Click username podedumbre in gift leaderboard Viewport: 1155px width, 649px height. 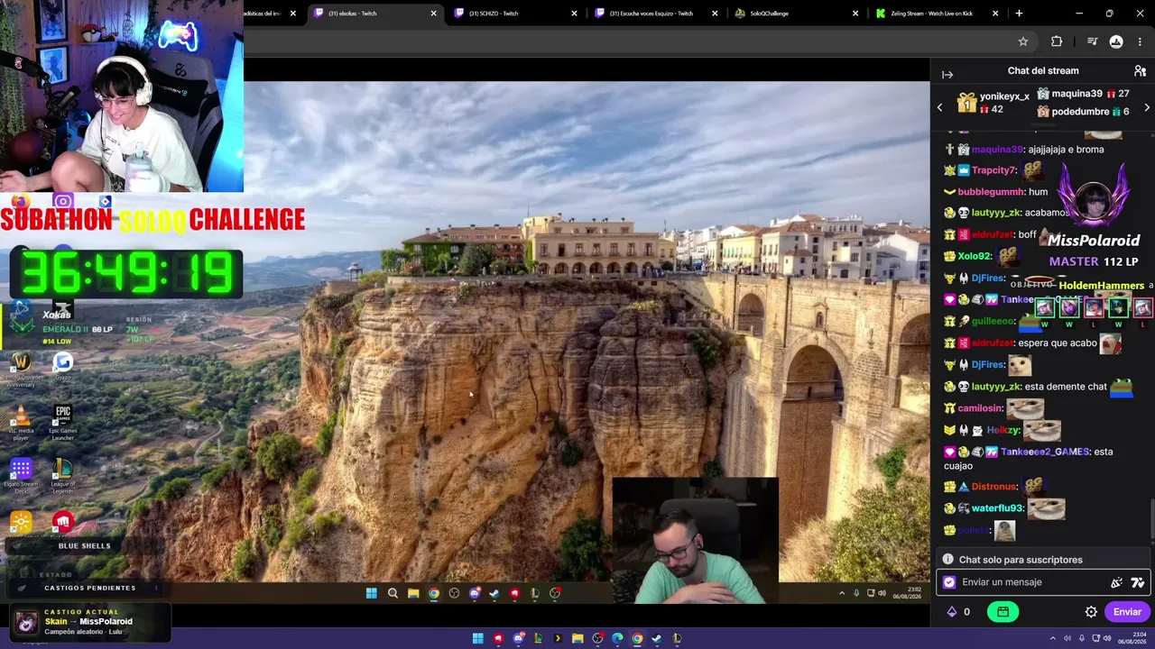point(1080,112)
